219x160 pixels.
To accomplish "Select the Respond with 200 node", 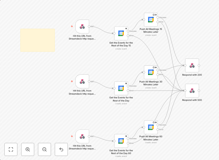I will coord(192,65).
